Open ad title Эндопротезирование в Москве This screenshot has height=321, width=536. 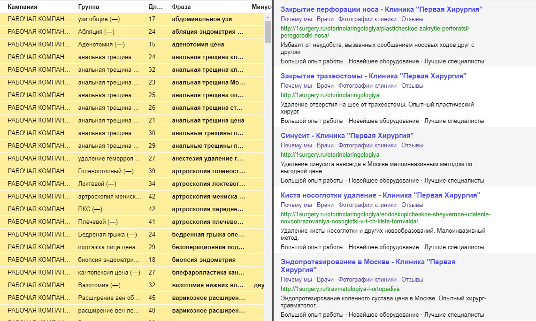368,266
